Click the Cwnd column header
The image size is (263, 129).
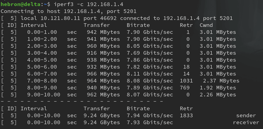(206, 25)
